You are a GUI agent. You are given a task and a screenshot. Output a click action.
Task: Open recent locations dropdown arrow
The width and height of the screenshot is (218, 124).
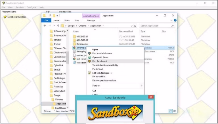[54, 26]
